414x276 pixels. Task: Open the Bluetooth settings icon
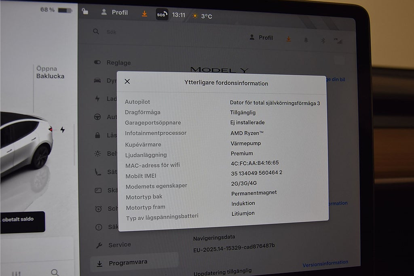coord(323,40)
